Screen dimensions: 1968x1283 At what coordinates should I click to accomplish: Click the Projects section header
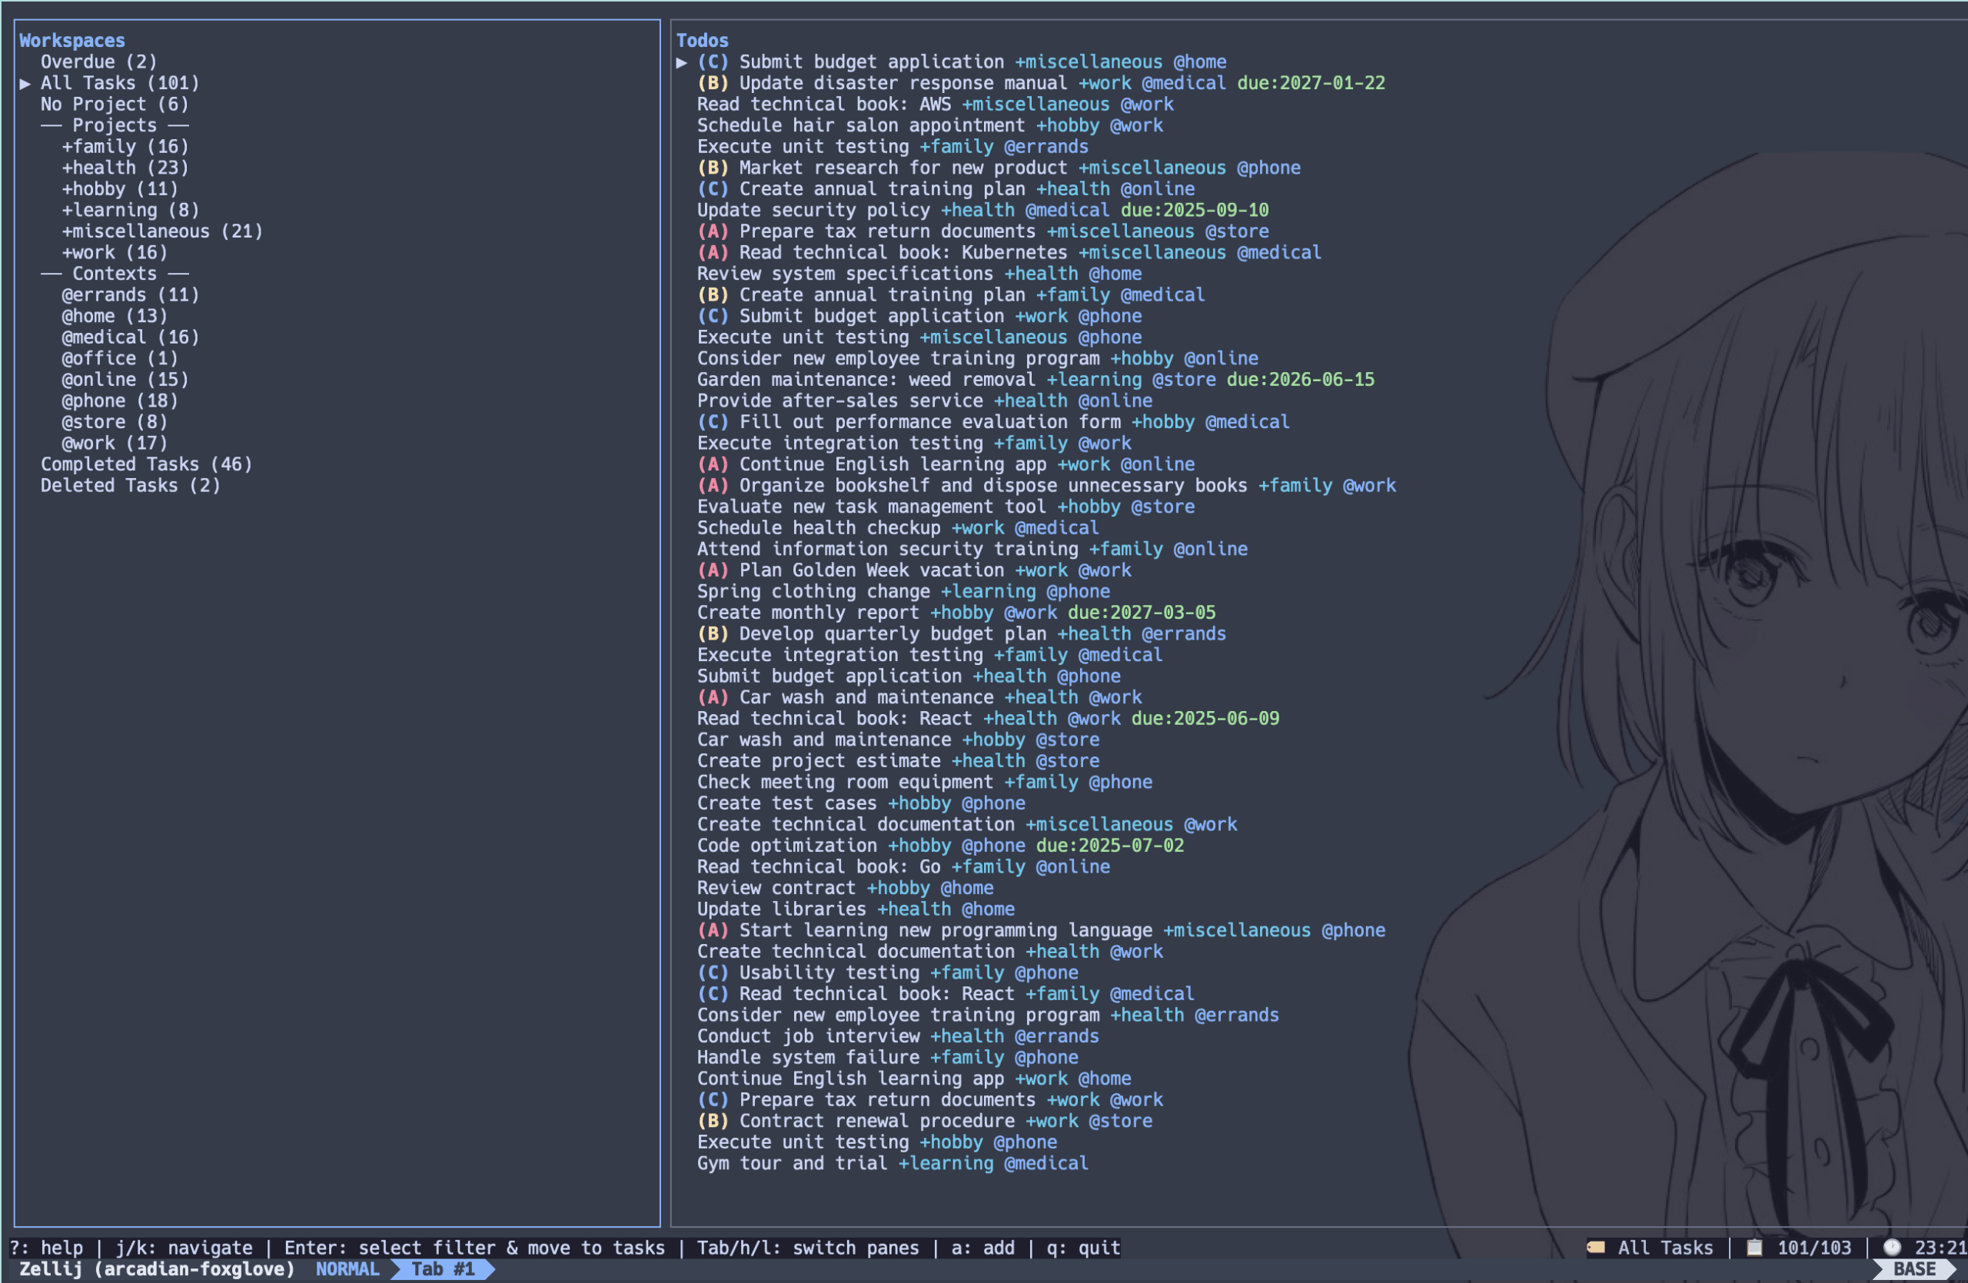pyautogui.click(x=114, y=125)
